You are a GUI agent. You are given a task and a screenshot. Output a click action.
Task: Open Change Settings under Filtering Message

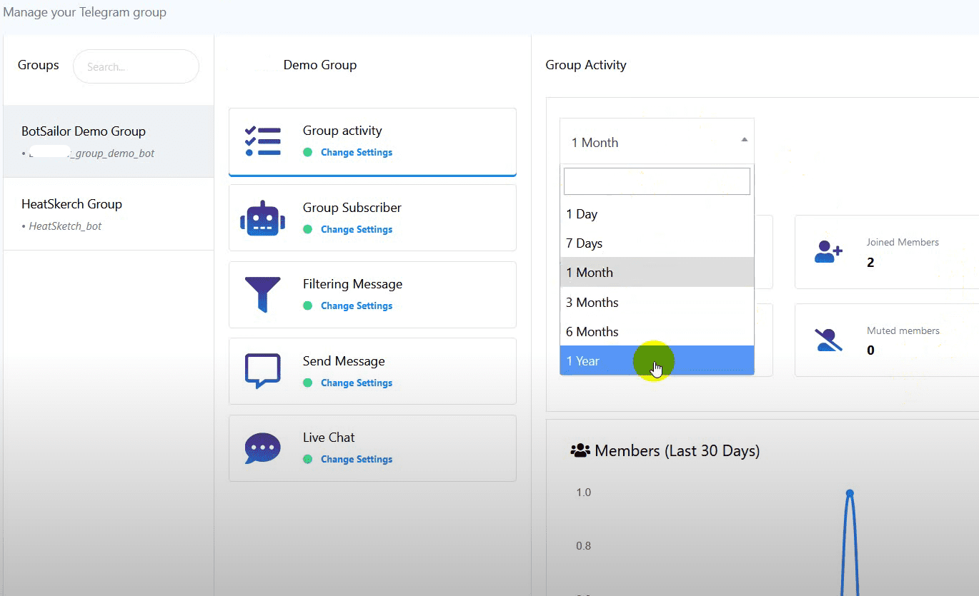(356, 305)
